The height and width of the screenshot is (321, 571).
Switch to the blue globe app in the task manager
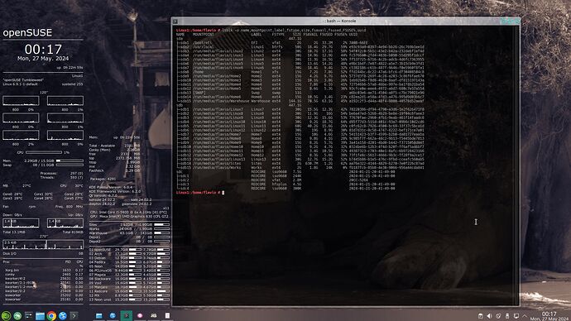[x=113, y=315]
